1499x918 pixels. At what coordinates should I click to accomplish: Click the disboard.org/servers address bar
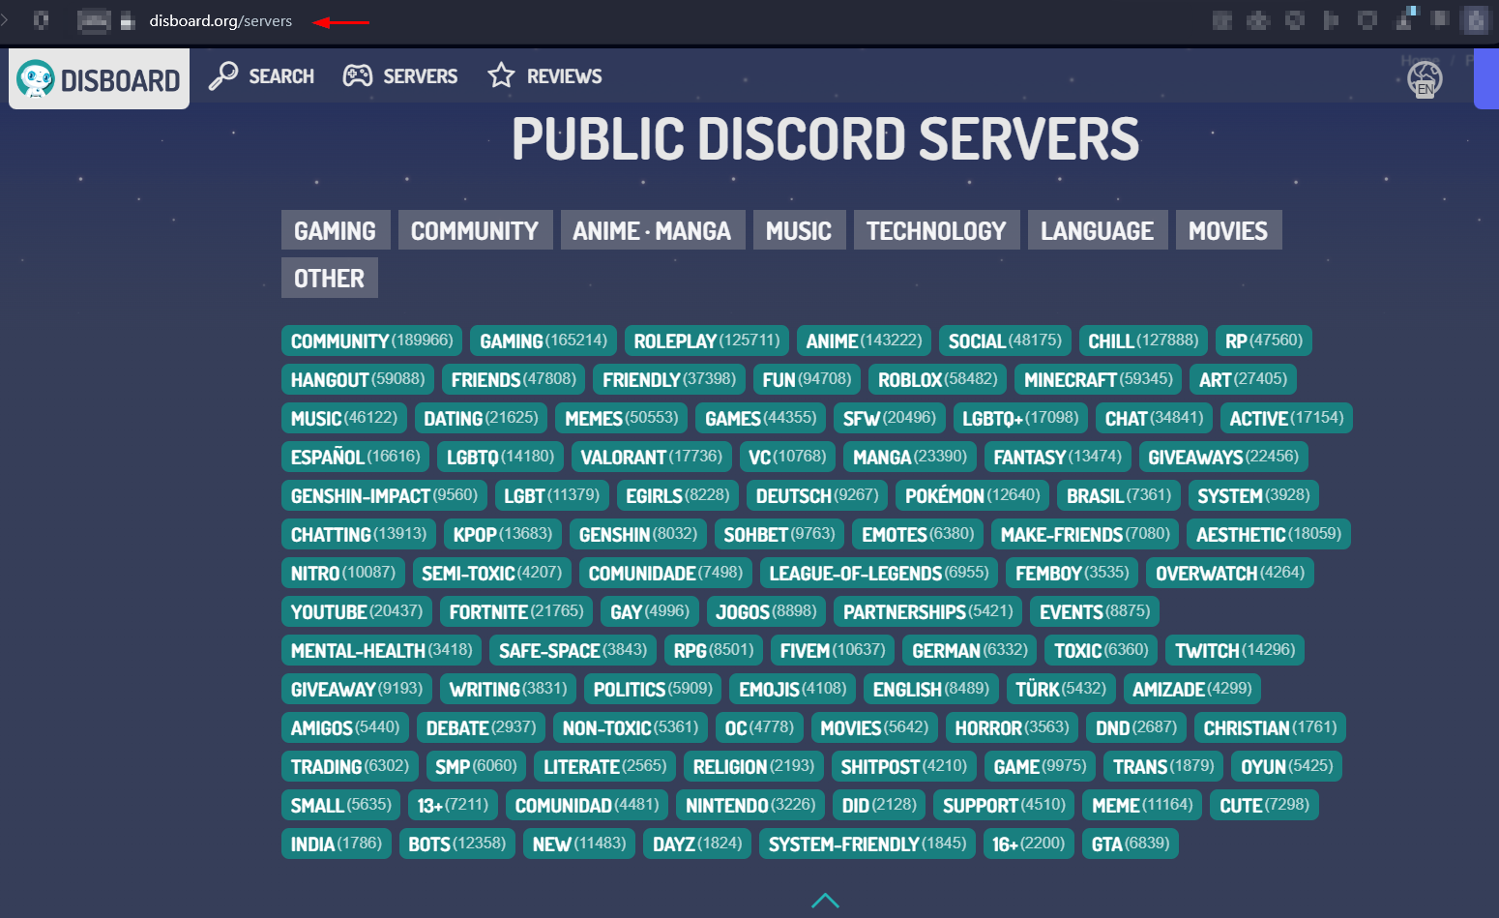point(220,20)
